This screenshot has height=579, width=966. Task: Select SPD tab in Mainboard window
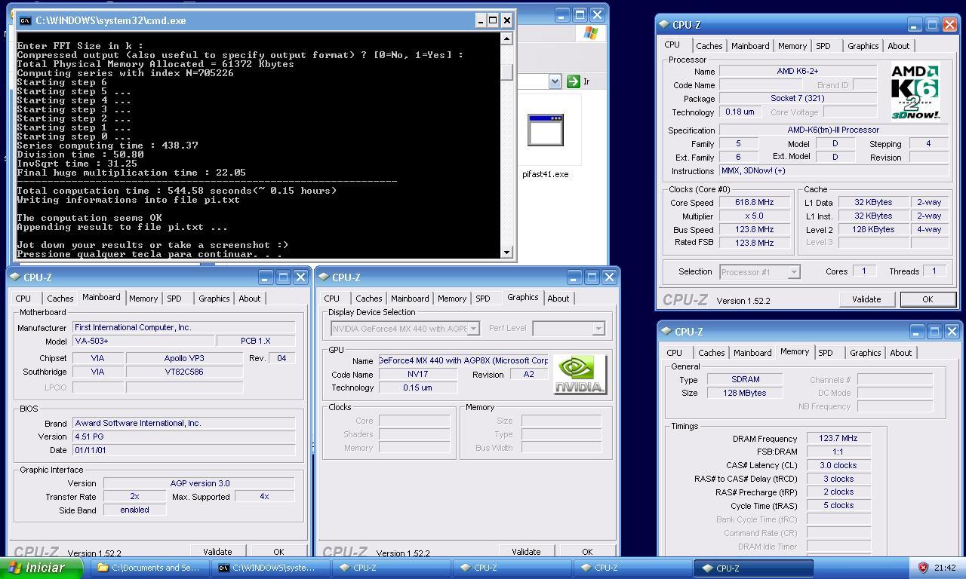click(174, 299)
